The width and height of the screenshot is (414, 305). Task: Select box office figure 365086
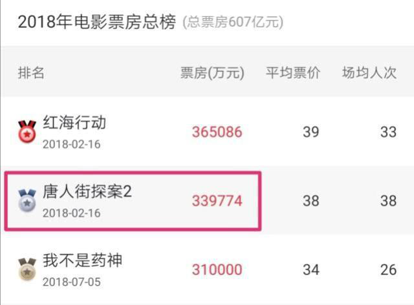217,132
